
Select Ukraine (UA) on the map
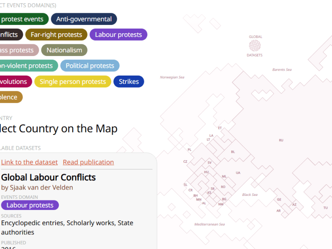(x=237, y=173)
